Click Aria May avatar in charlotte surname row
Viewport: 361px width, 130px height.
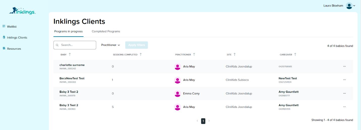coord(178,67)
